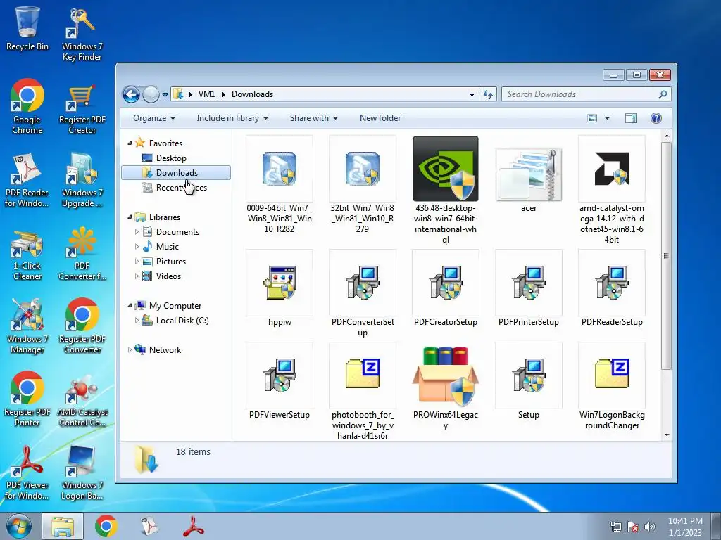The height and width of the screenshot is (540, 721).
Task: Select the 436.48-desktop NVIDIA installer file
Action: pyautogui.click(x=445, y=190)
